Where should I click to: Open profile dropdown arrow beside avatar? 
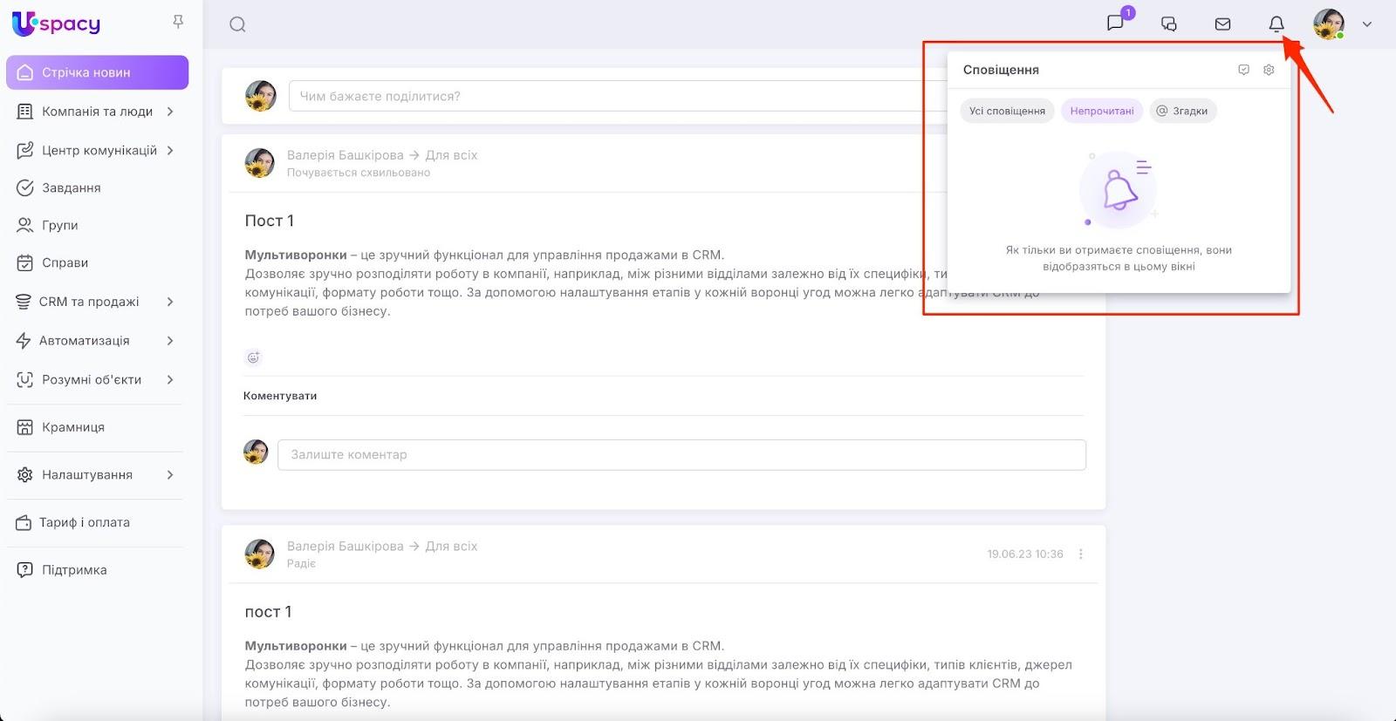1367,24
